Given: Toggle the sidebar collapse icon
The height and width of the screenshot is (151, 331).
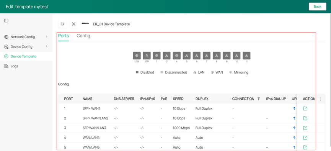Looking at the screenshot, I should pyautogui.click(x=7, y=21).
